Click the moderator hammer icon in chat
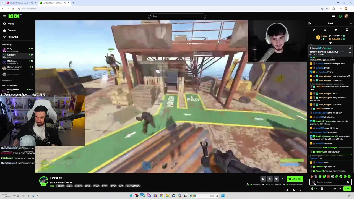 (314, 30)
